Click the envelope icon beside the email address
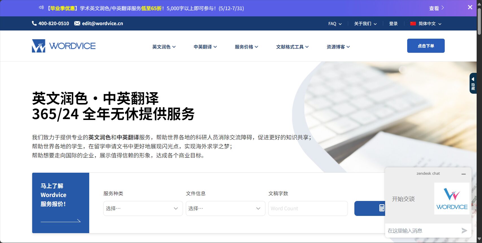Viewport: 482px width, 243px height. click(x=77, y=23)
